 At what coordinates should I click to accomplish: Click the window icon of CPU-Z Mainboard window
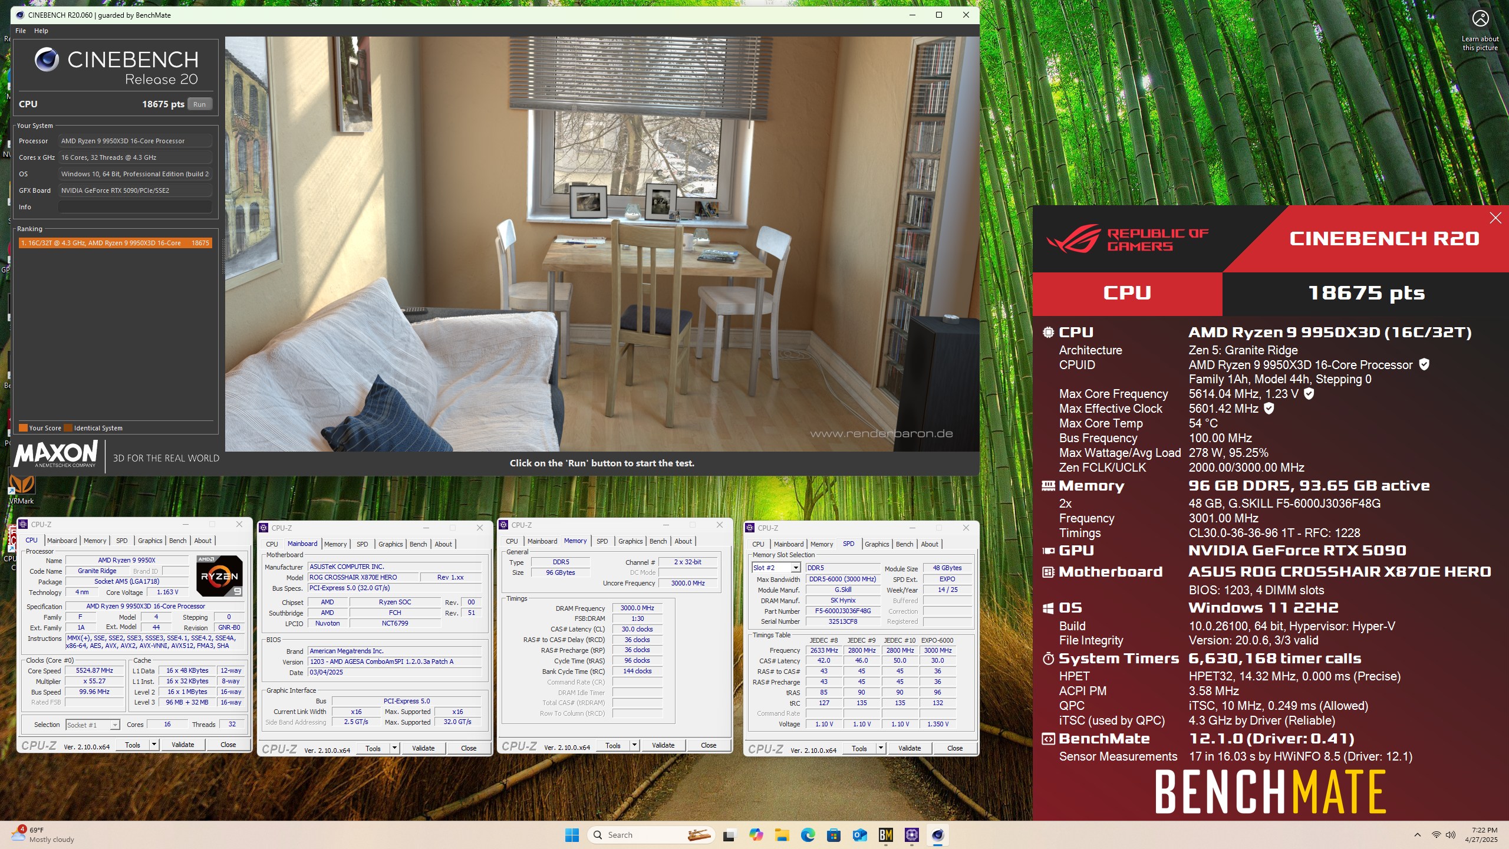pos(264,528)
